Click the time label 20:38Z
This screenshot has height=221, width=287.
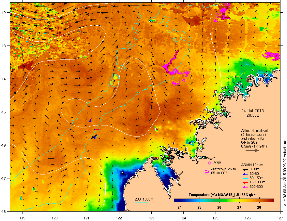pos(253,115)
